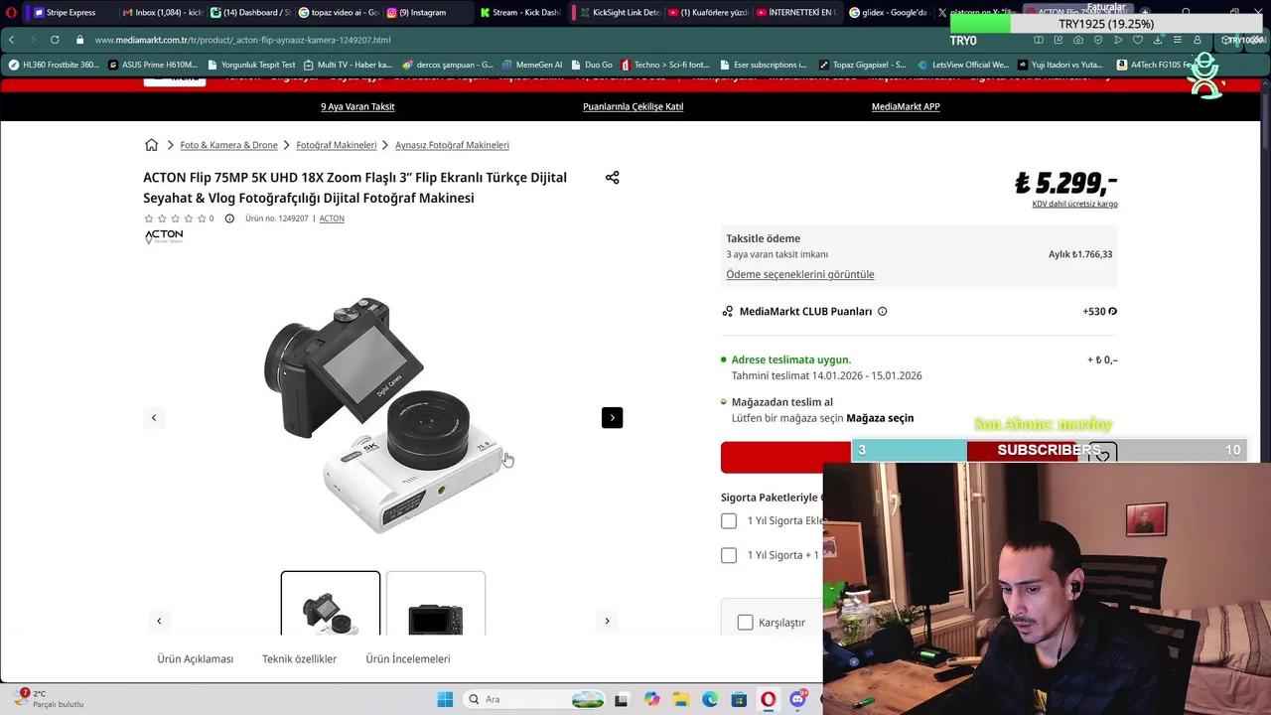Click the info icon beside star rating
The height and width of the screenshot is (715, 1271).
229,218
